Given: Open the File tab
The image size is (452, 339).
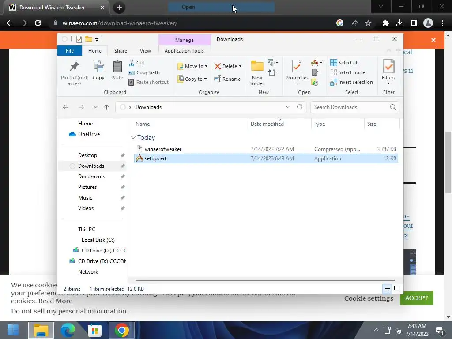Looking at the screenshot, I should tap(70, 51).
